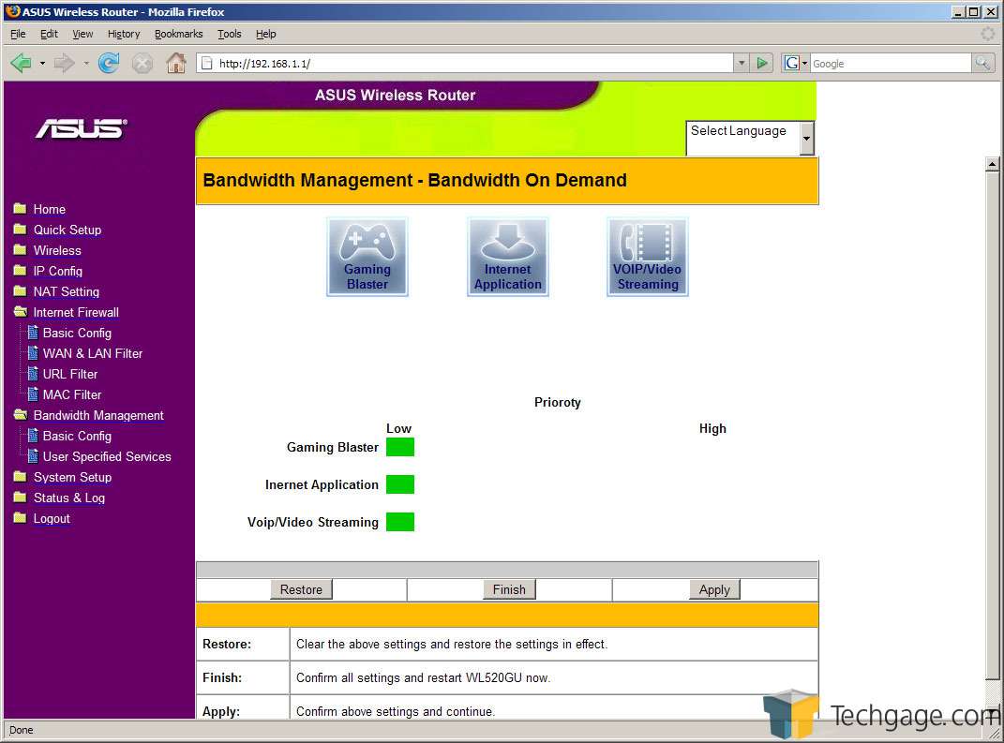The width and height of the screenshot is (1004, 743).
Task: Click the page scrollbar up arrow
Action: pyautogui.click(x=992, y=165)
